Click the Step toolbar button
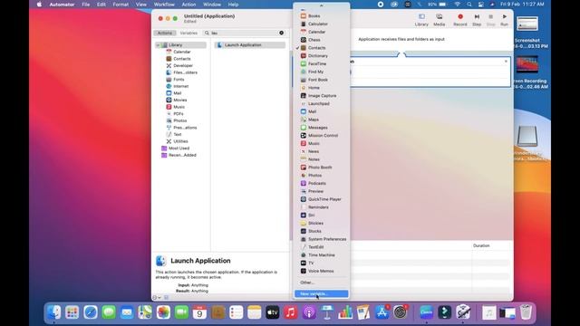Viewport: 580px width, 326px height. click(477, 20)
